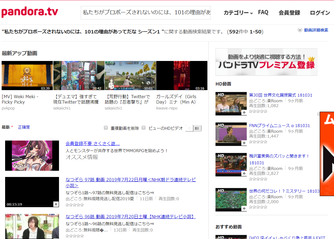
Task: Rate the なつぞら 97話 video with stars
Action: 75,205
